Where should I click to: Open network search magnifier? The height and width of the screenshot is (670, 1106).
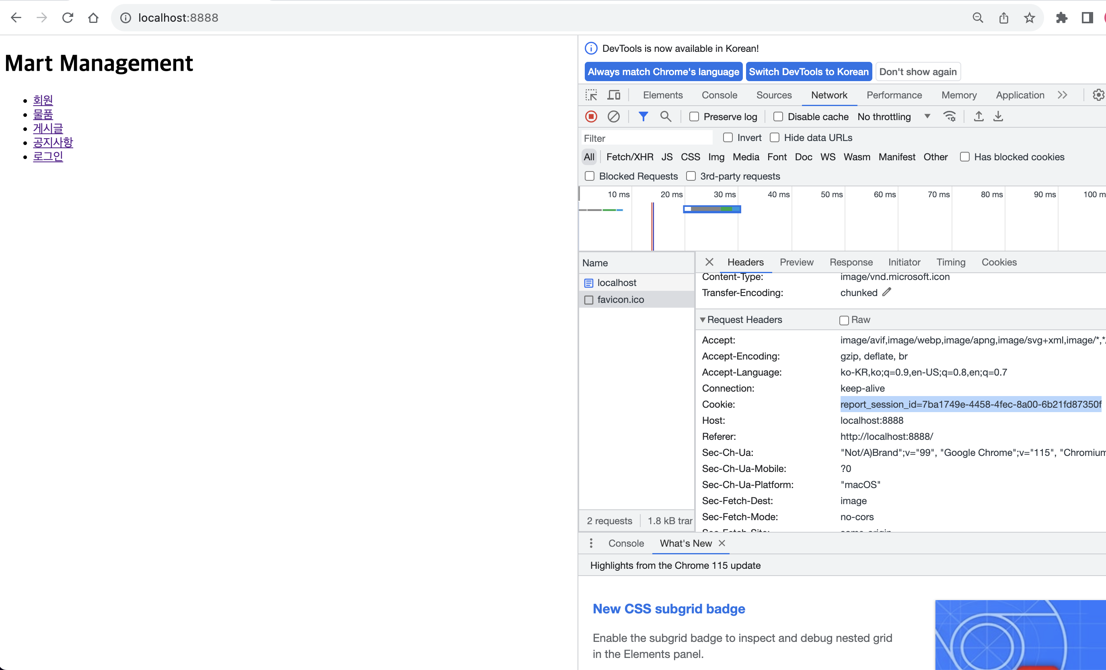[665, 116]
